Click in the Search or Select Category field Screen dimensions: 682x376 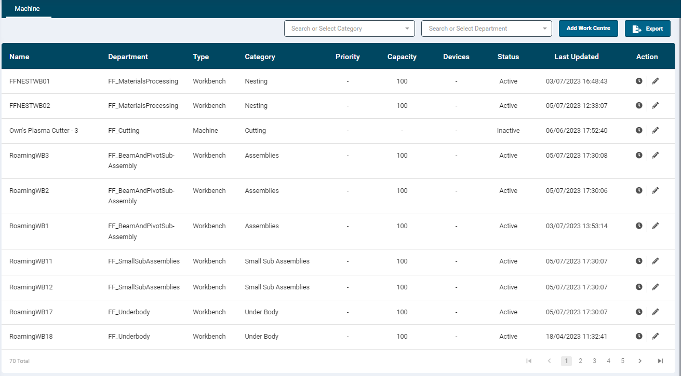tap(343, 29)
